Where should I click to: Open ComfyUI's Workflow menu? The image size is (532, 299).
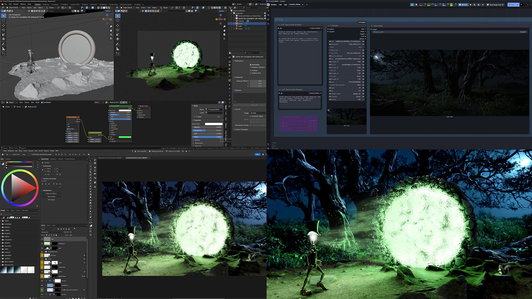(x=273, y=5)
